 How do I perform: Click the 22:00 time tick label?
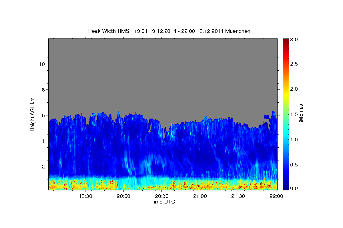point(276,196)
